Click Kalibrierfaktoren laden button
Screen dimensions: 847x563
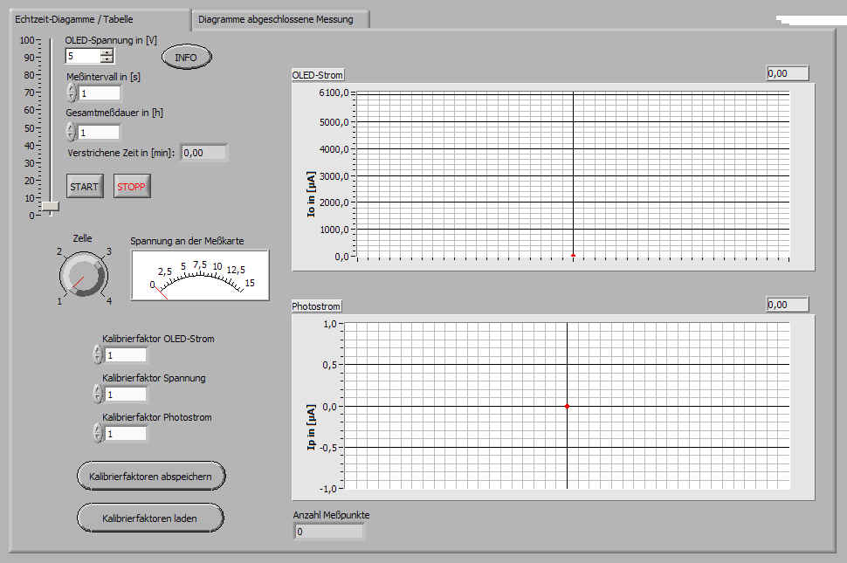point(149,518)
